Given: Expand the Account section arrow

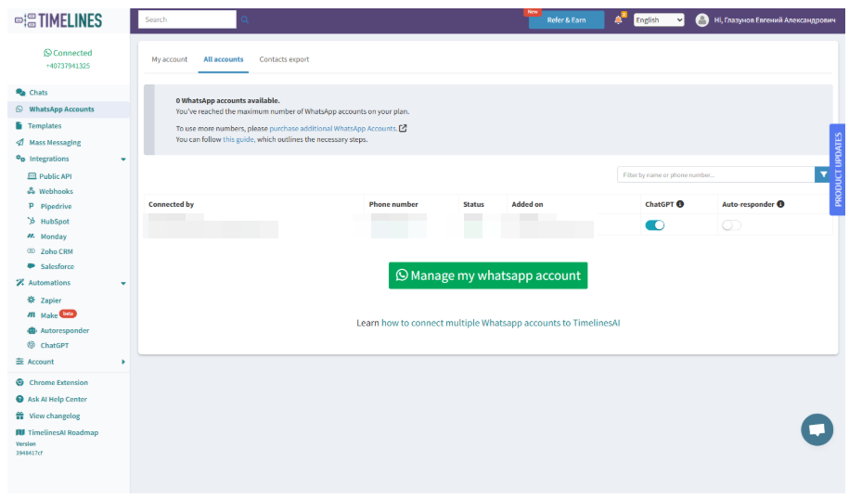Looking at the screenshot, I should (x=122, y=362).
